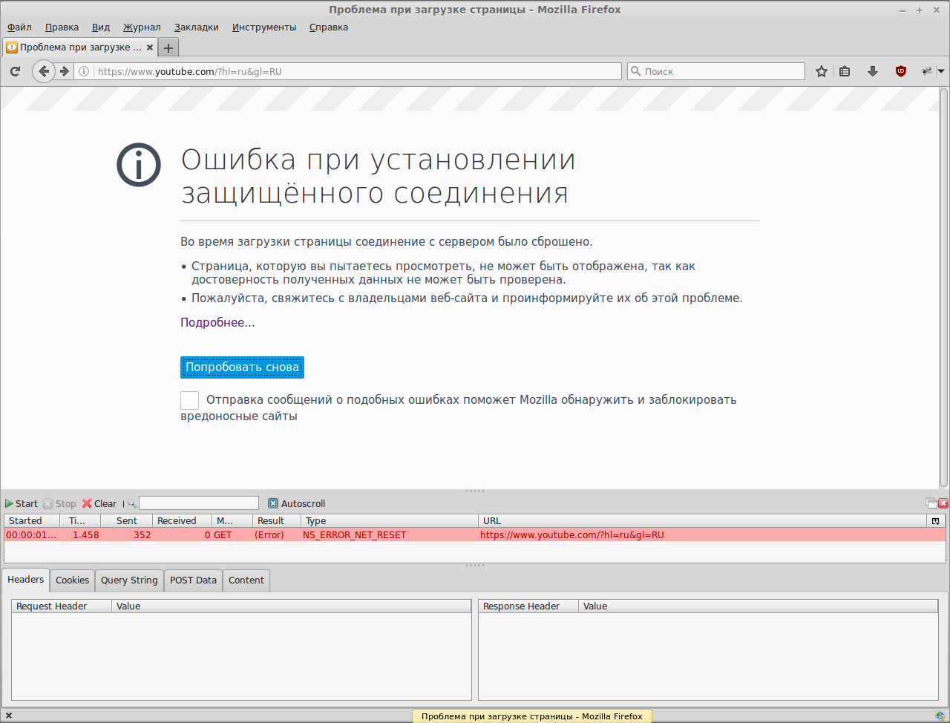Switch to the Cookies tab
This screenshot has height=723, width=950.
(72, 580)
